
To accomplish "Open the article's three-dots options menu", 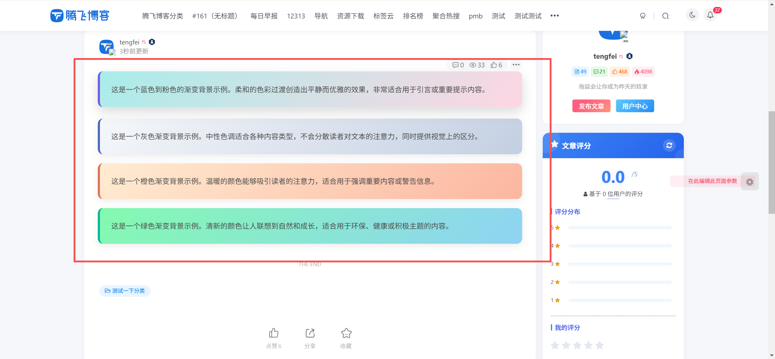I will [x=516, y=65].
